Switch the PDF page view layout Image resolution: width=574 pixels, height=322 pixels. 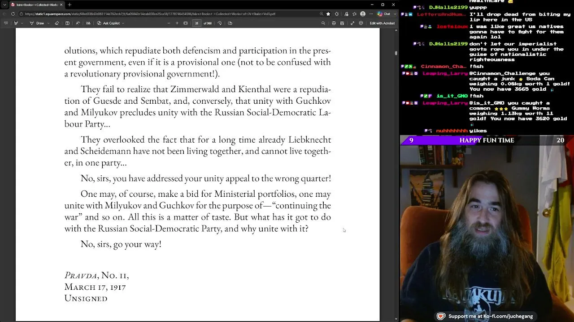point(230,23)
